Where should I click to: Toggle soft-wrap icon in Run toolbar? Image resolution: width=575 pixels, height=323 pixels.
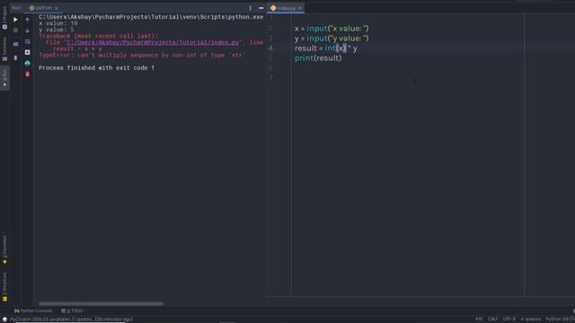[27, 41]
